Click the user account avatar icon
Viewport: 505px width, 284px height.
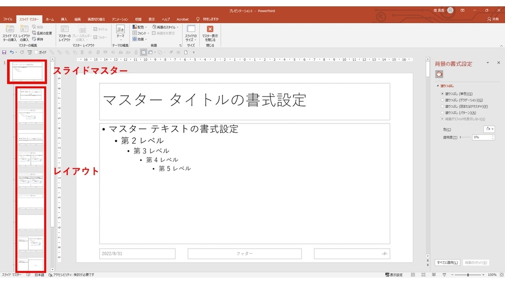[451, 10]
